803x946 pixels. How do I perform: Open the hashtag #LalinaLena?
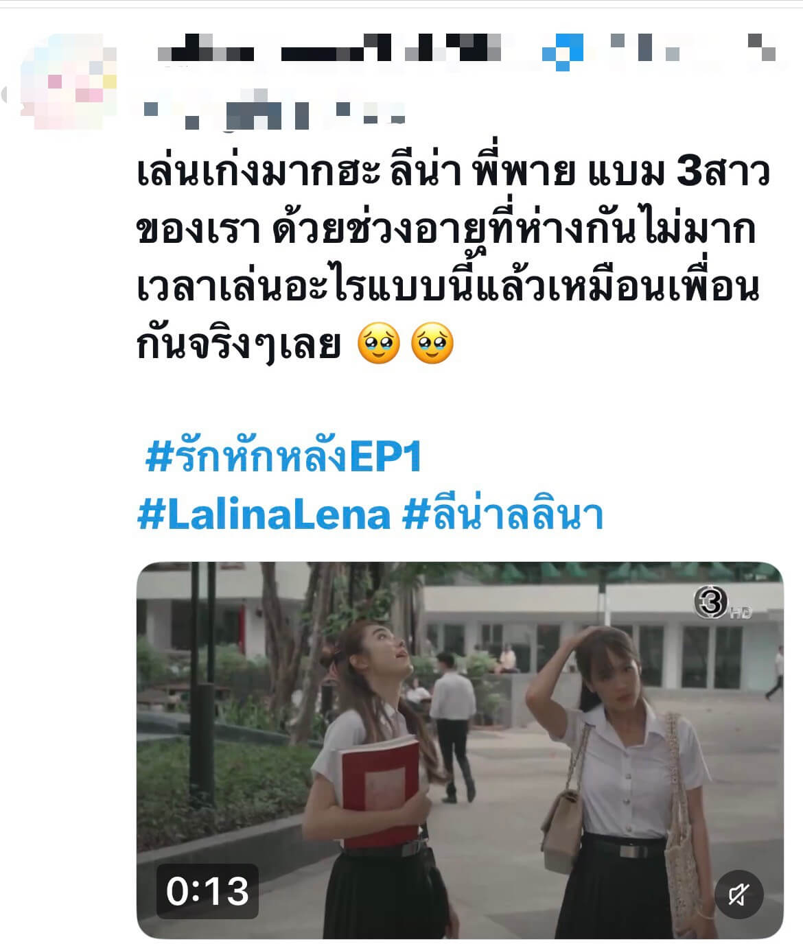264,515
